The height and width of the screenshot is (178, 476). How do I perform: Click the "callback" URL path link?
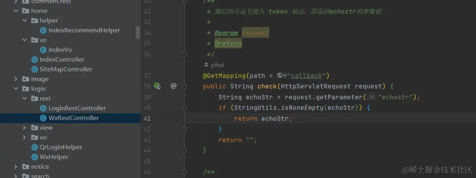pyautogui.click(x=306, y=75)
